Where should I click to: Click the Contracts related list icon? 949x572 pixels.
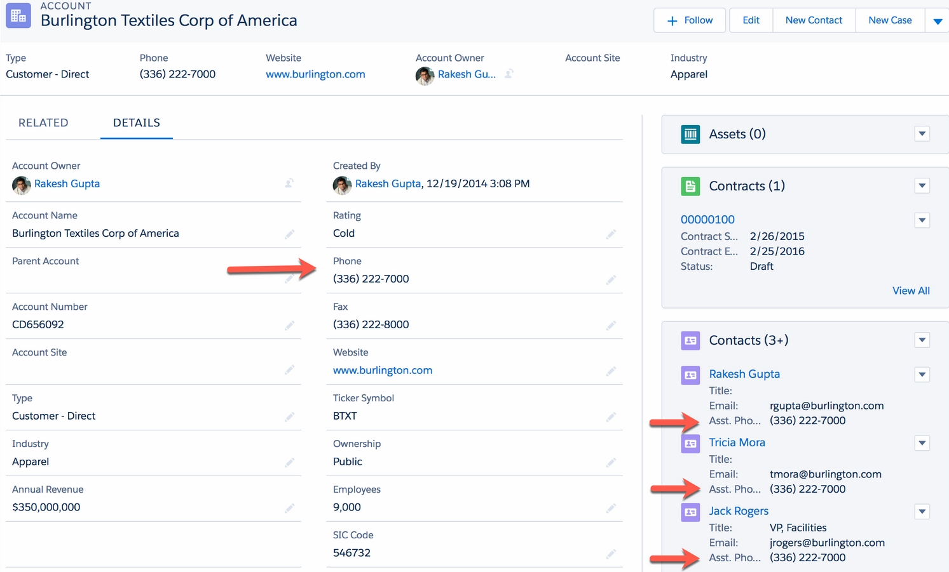[x=690, y=186]
